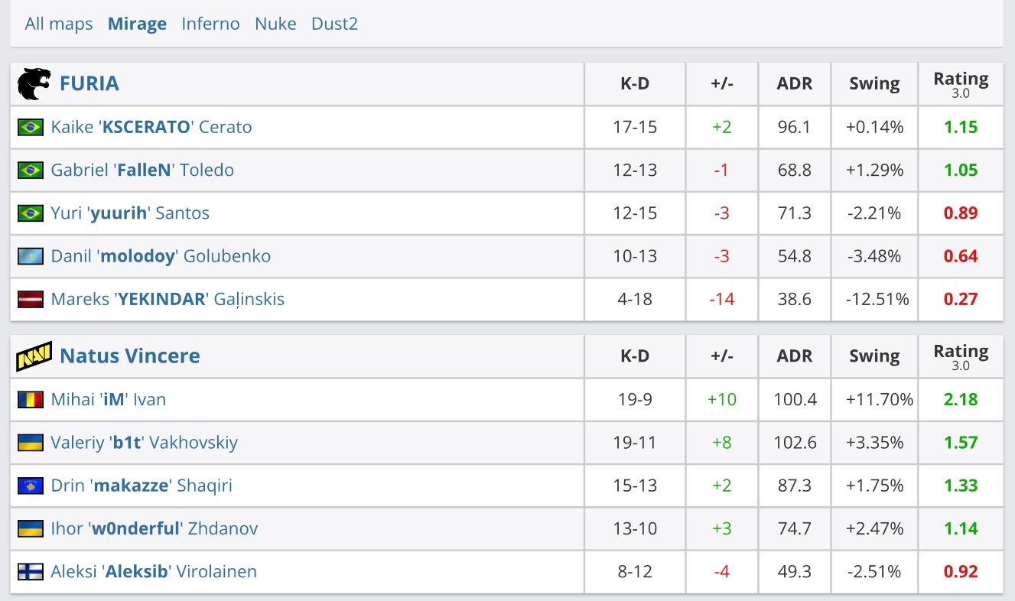Click the Finland flag beside Aleksib

click(31, 572)
